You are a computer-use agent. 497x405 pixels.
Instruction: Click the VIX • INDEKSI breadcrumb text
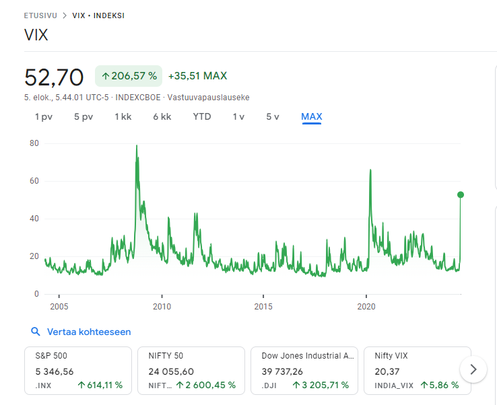click(98, 15)
